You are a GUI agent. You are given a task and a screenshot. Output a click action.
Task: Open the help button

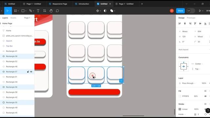tap(208, 110)
